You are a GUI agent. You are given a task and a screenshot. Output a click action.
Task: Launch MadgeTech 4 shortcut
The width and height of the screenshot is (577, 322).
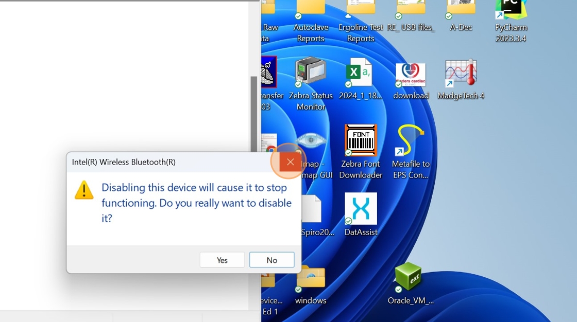(461, 79)
